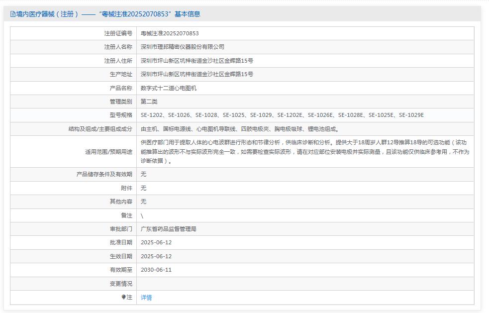Click the 生效日期 value 2025-06-12

point(156,256)
